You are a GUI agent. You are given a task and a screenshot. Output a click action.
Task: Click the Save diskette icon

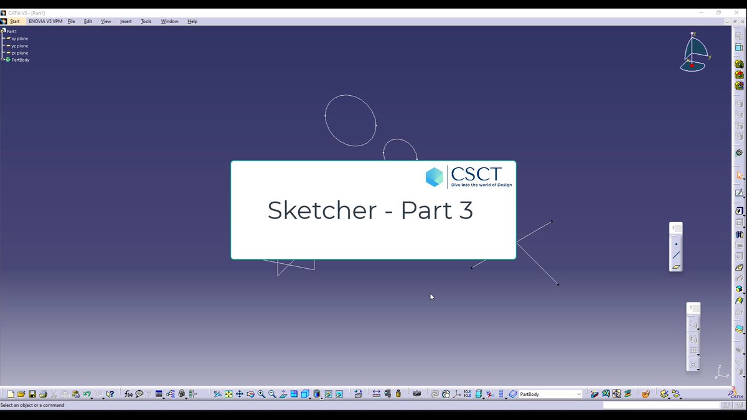click(32, 394)
